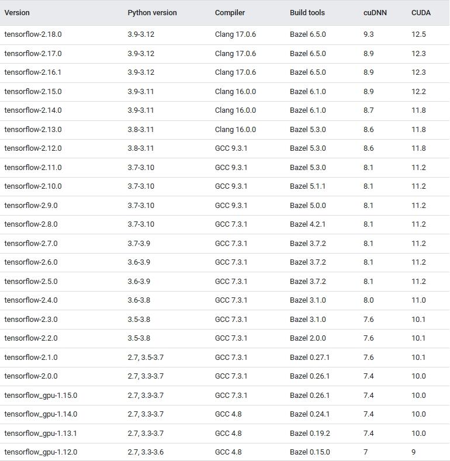Select the tensorflow-2.15.0 row label
450x461 pixels.
point(33,92)
